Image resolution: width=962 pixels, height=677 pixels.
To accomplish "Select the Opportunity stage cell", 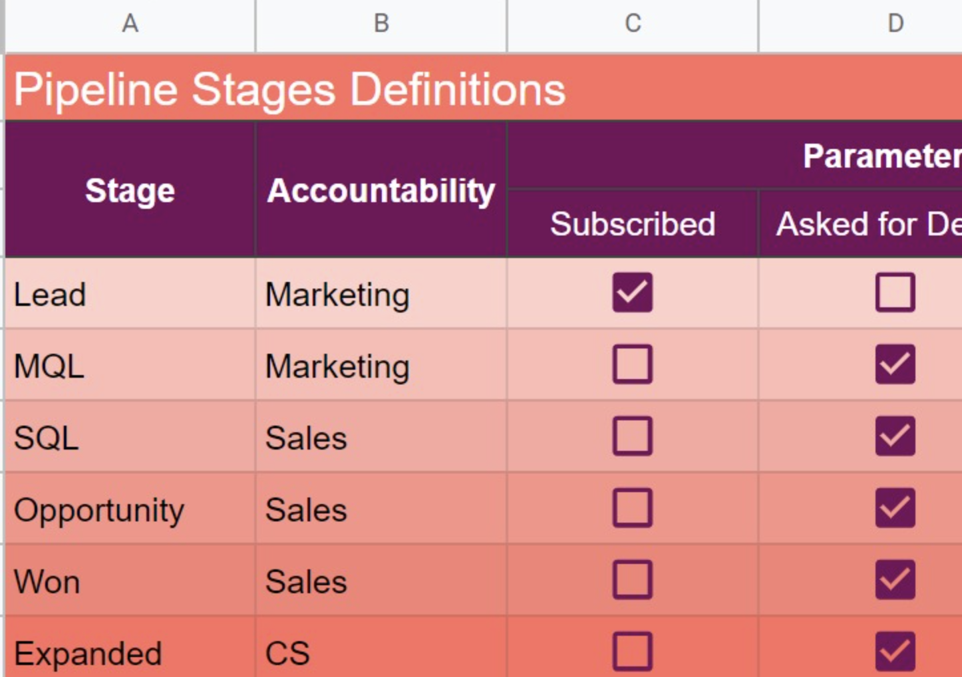I will click(x=100, y=510).
